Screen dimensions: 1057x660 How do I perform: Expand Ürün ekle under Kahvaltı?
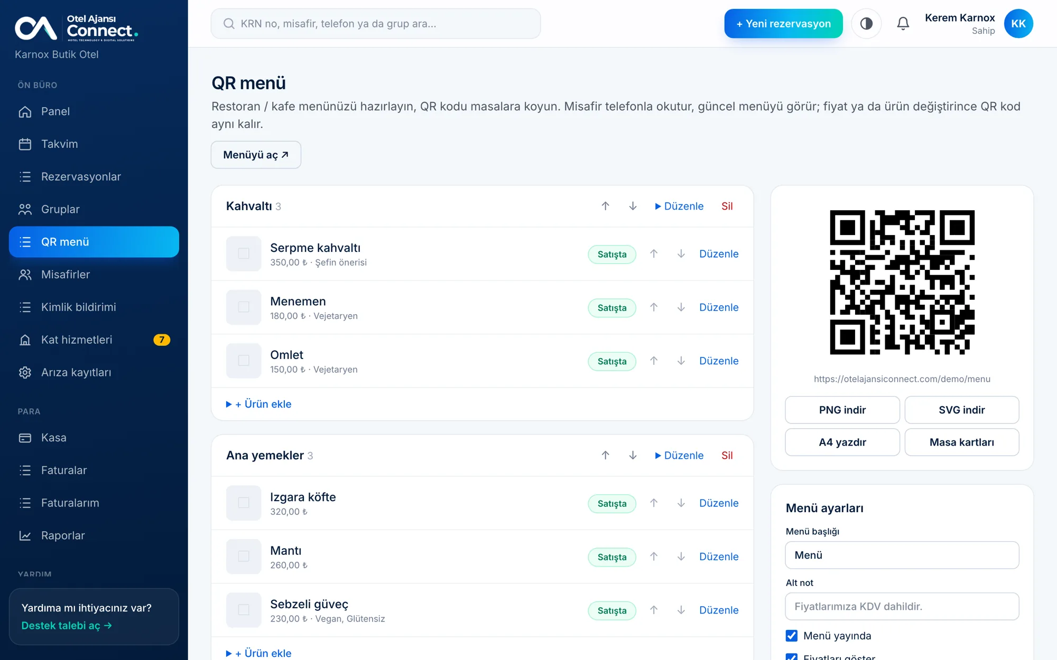pos(259,404)
